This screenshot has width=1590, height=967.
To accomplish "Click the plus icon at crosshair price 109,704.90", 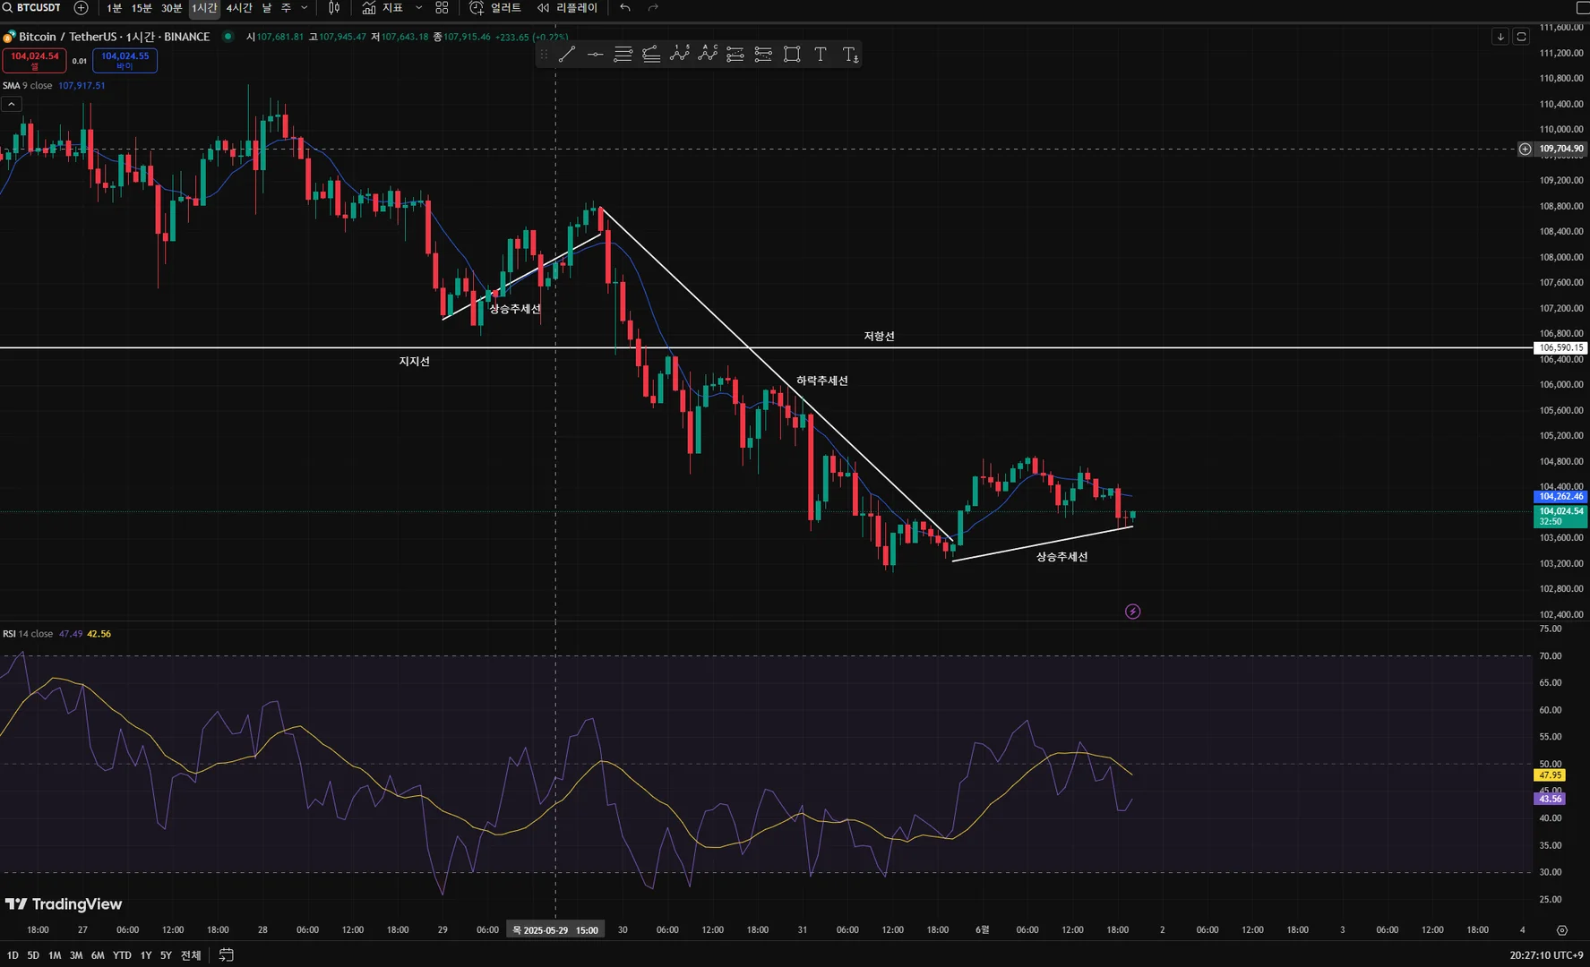I will (x=1525, y=150).
